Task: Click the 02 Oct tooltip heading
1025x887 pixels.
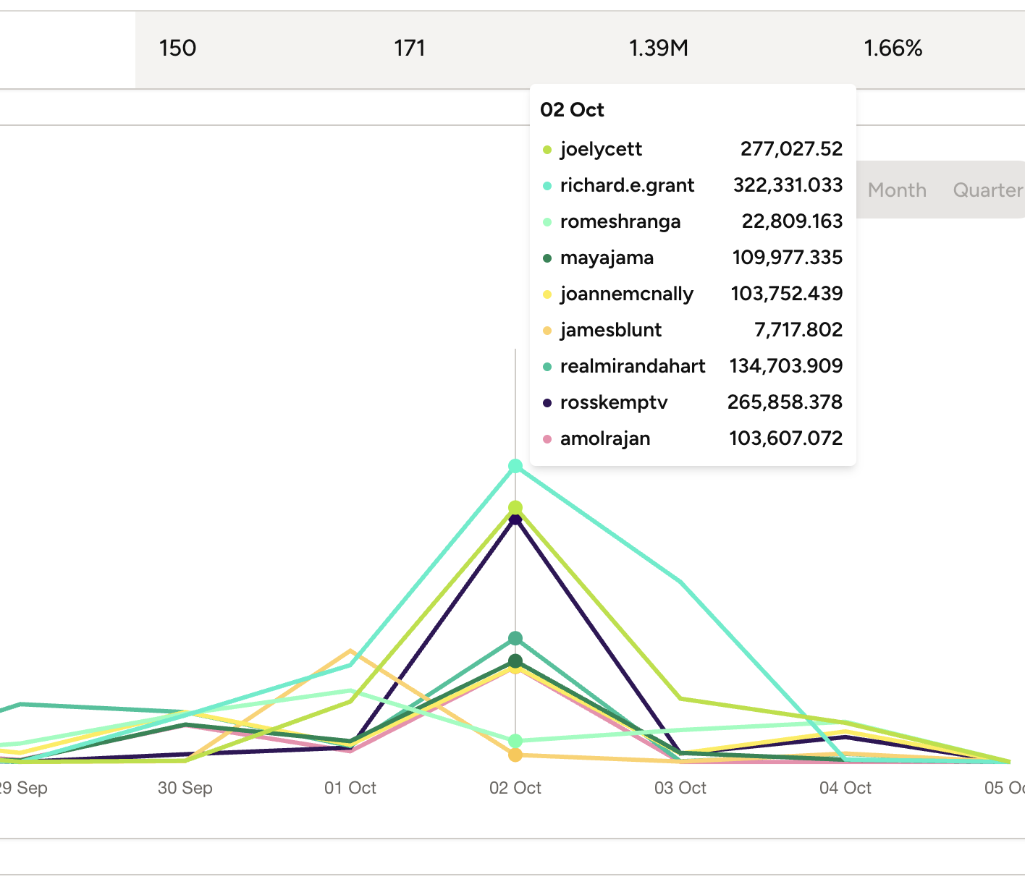Action: [x=572, y=110]
